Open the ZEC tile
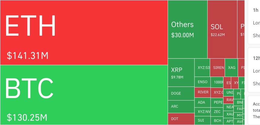 [x=217, y=112]
